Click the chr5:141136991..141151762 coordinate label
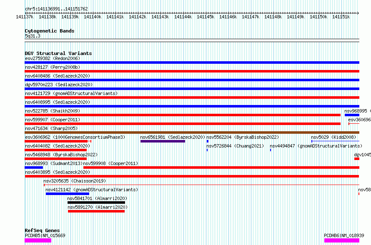The image size is (371, 245). coord(56,9)
